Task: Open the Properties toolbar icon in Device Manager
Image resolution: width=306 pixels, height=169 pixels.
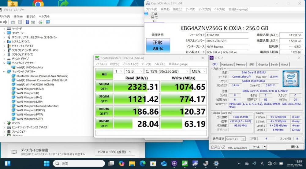Action: tap(20, 22)
